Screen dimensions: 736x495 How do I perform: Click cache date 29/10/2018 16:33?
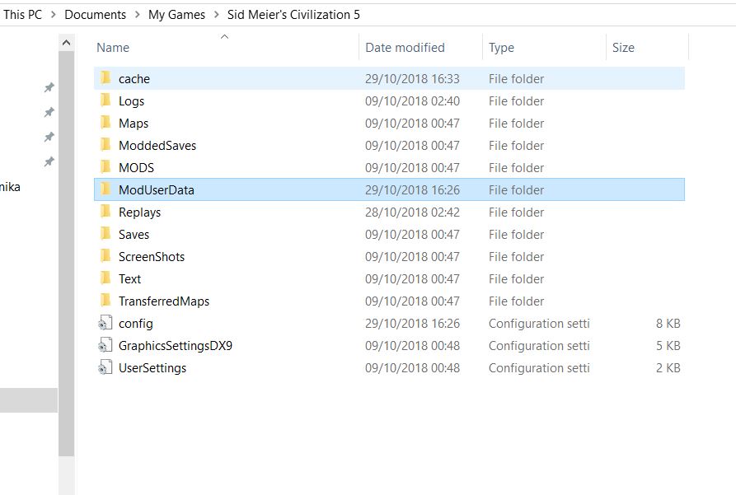pos(412,78)
